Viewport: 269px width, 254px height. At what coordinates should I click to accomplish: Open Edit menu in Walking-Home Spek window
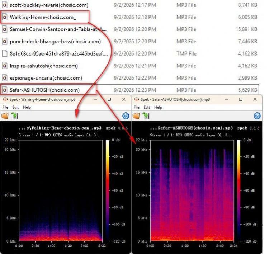coord(15,107)
